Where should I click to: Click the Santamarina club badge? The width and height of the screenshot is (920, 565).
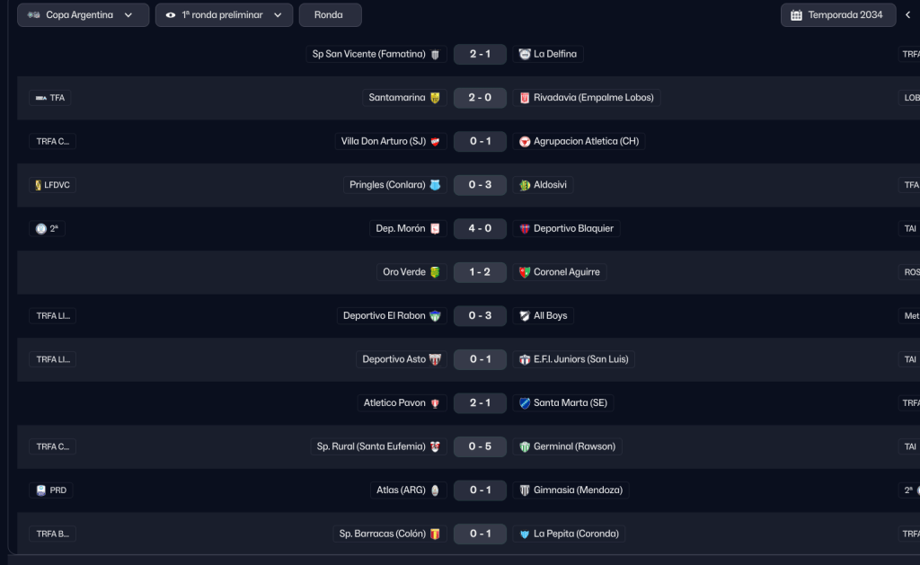click(x=435, y=98)
